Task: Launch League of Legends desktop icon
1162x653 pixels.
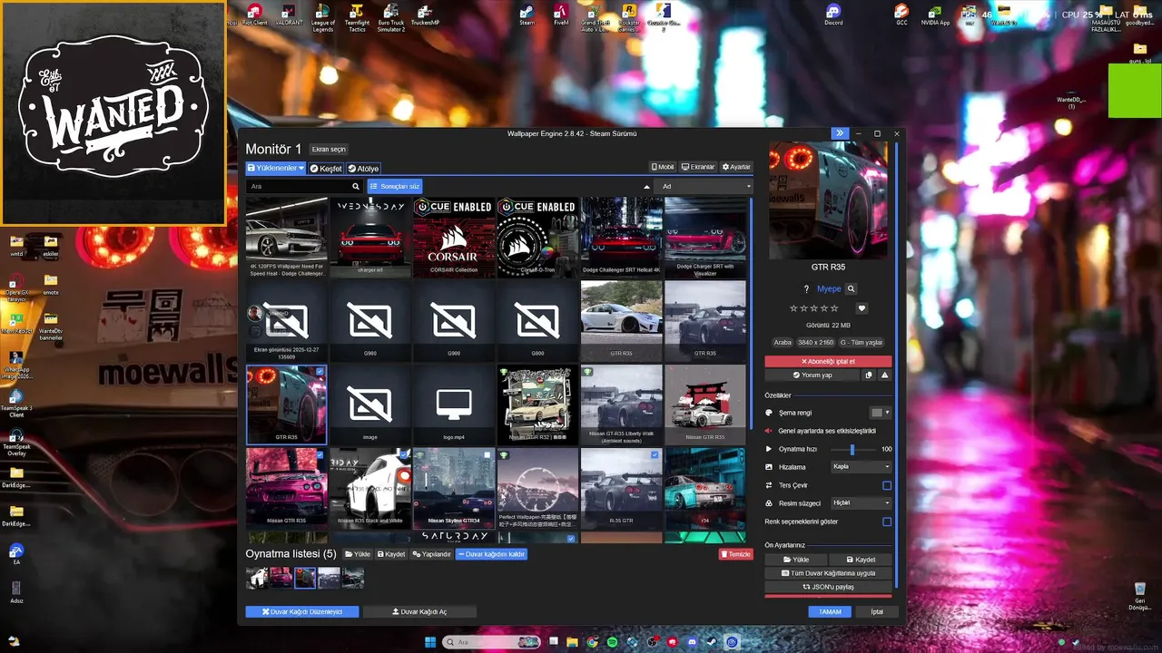Action: pos(323,17)
